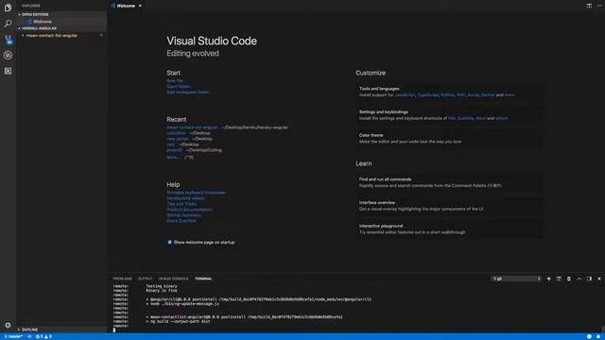Switch to the Debug Console tab
This screenshot has height=340, width=605.
174,279
